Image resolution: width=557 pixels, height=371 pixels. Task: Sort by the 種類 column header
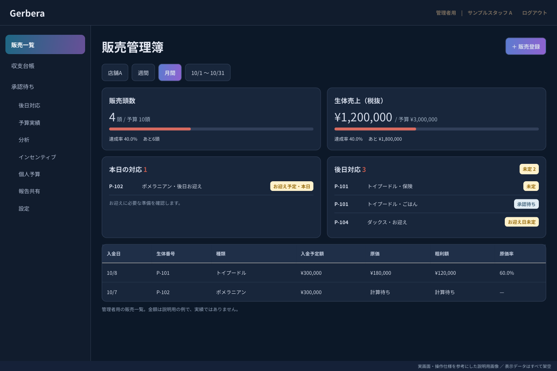click(221, 254)
